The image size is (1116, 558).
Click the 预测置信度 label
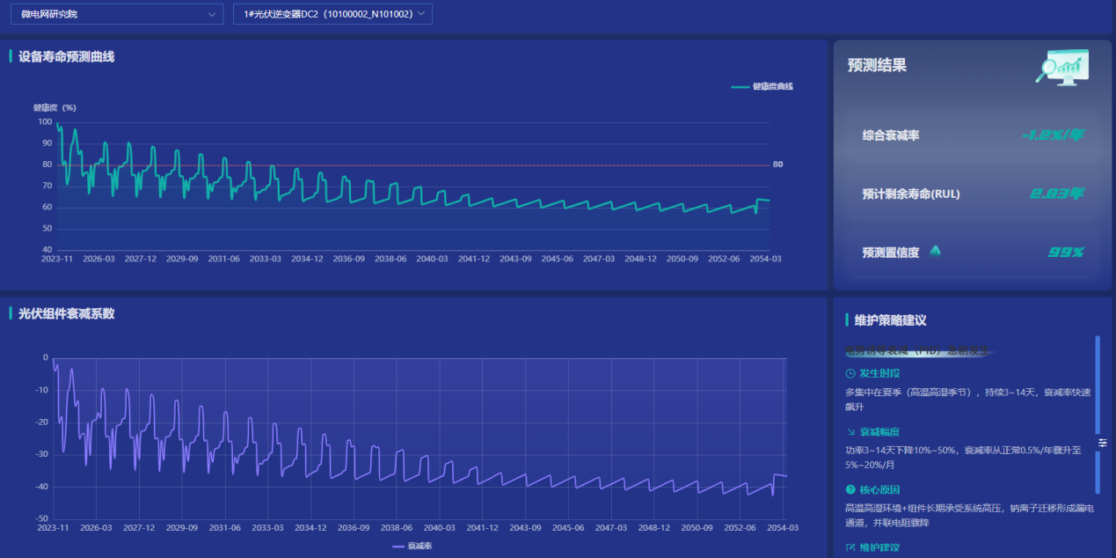tap(891, 252)
